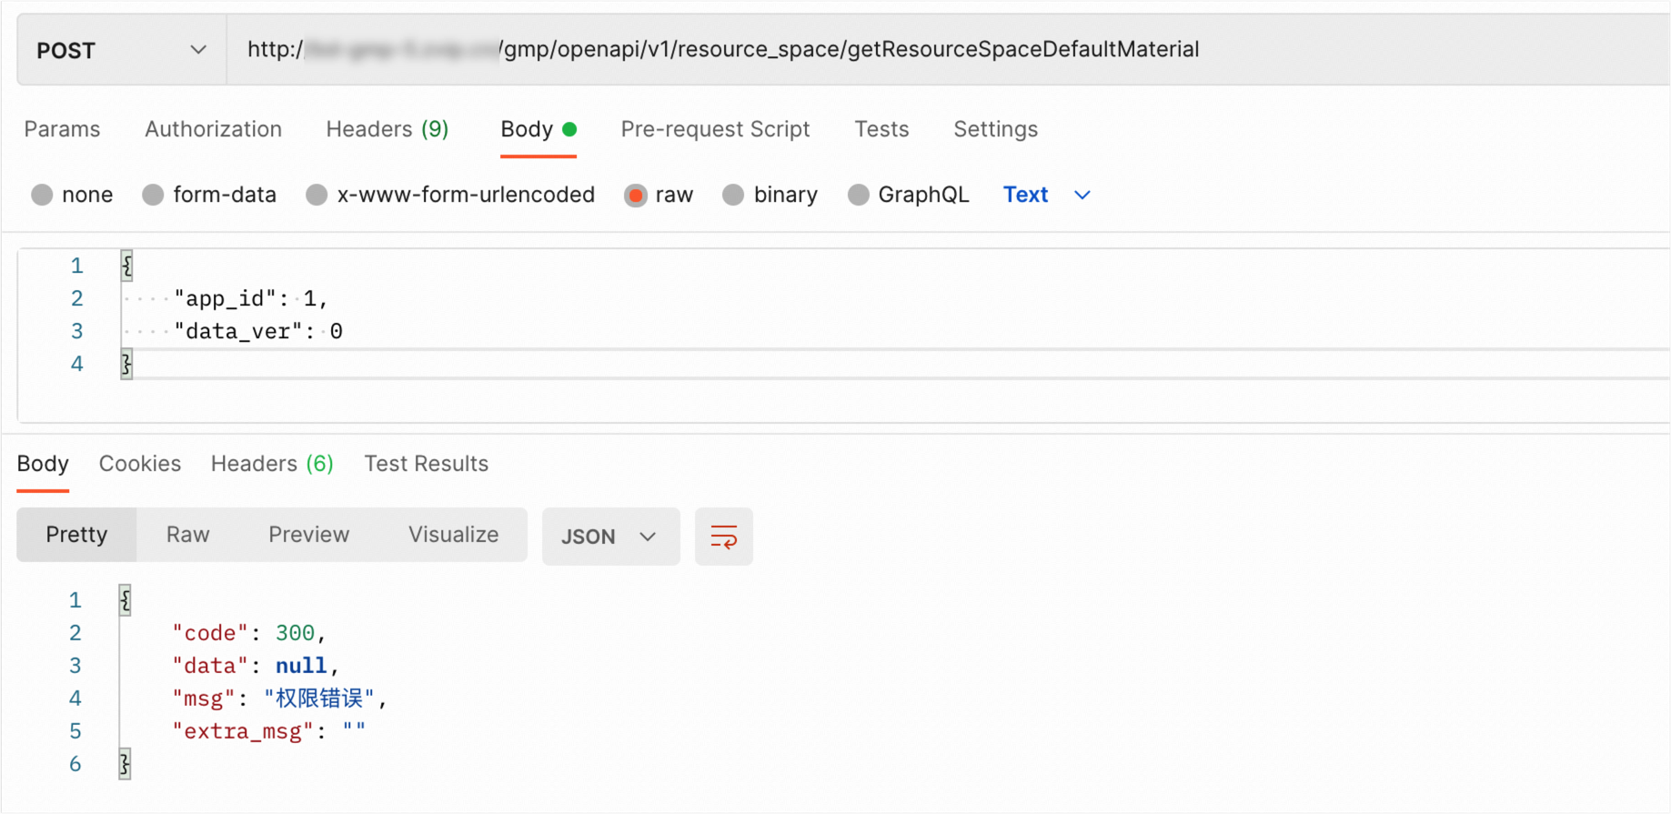The image size is (1671, 814).
Task: Switch to Preview response view
Action: pos(308,535)
